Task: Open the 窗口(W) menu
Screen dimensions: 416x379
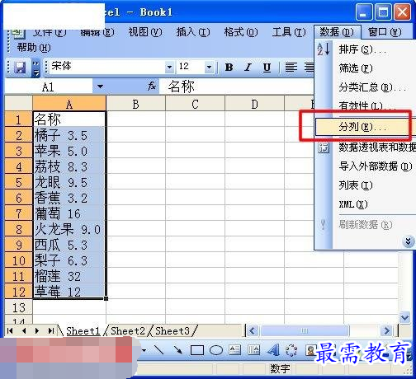Action: point(385,32)
